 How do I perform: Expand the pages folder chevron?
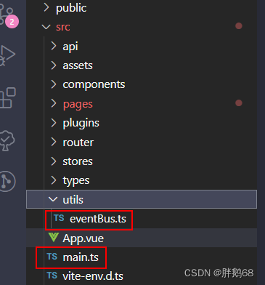pyautogui.click(x=54, y=103)
